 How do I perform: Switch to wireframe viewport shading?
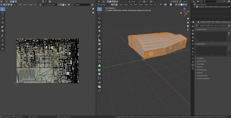click(x=179, y=5)
